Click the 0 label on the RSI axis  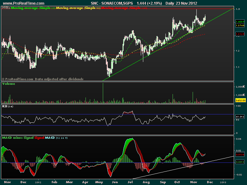pos(237,133)
